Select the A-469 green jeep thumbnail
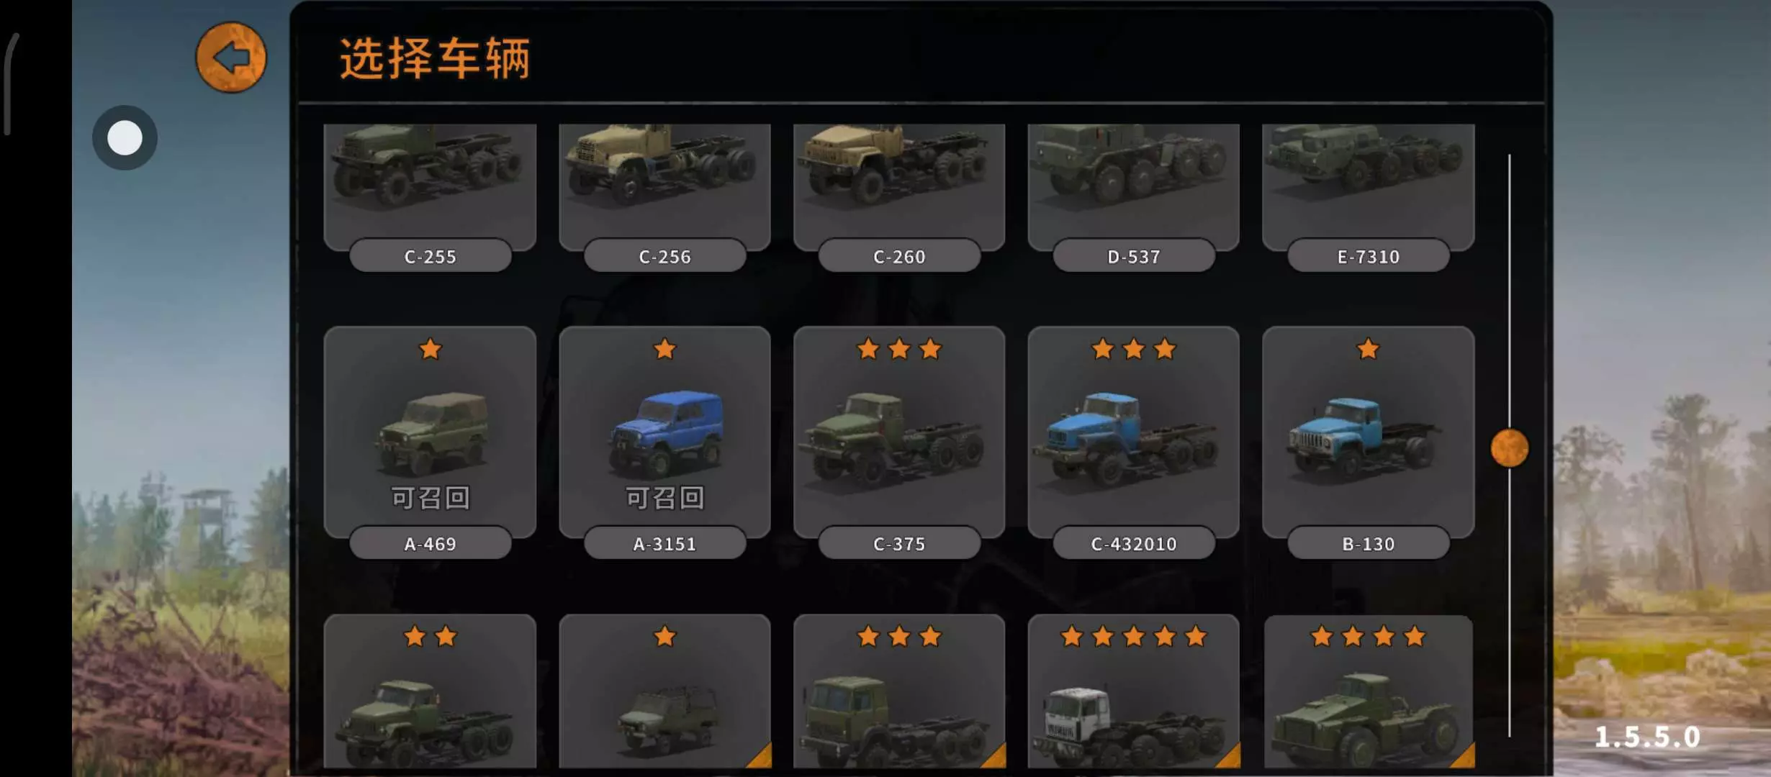1771x777 pixels. tap(430, 432)
